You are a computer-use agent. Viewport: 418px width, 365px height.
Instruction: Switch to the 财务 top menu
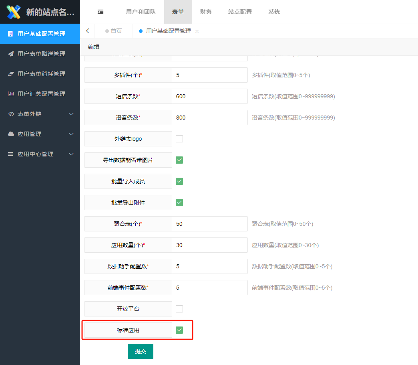[x=206, y=12]
